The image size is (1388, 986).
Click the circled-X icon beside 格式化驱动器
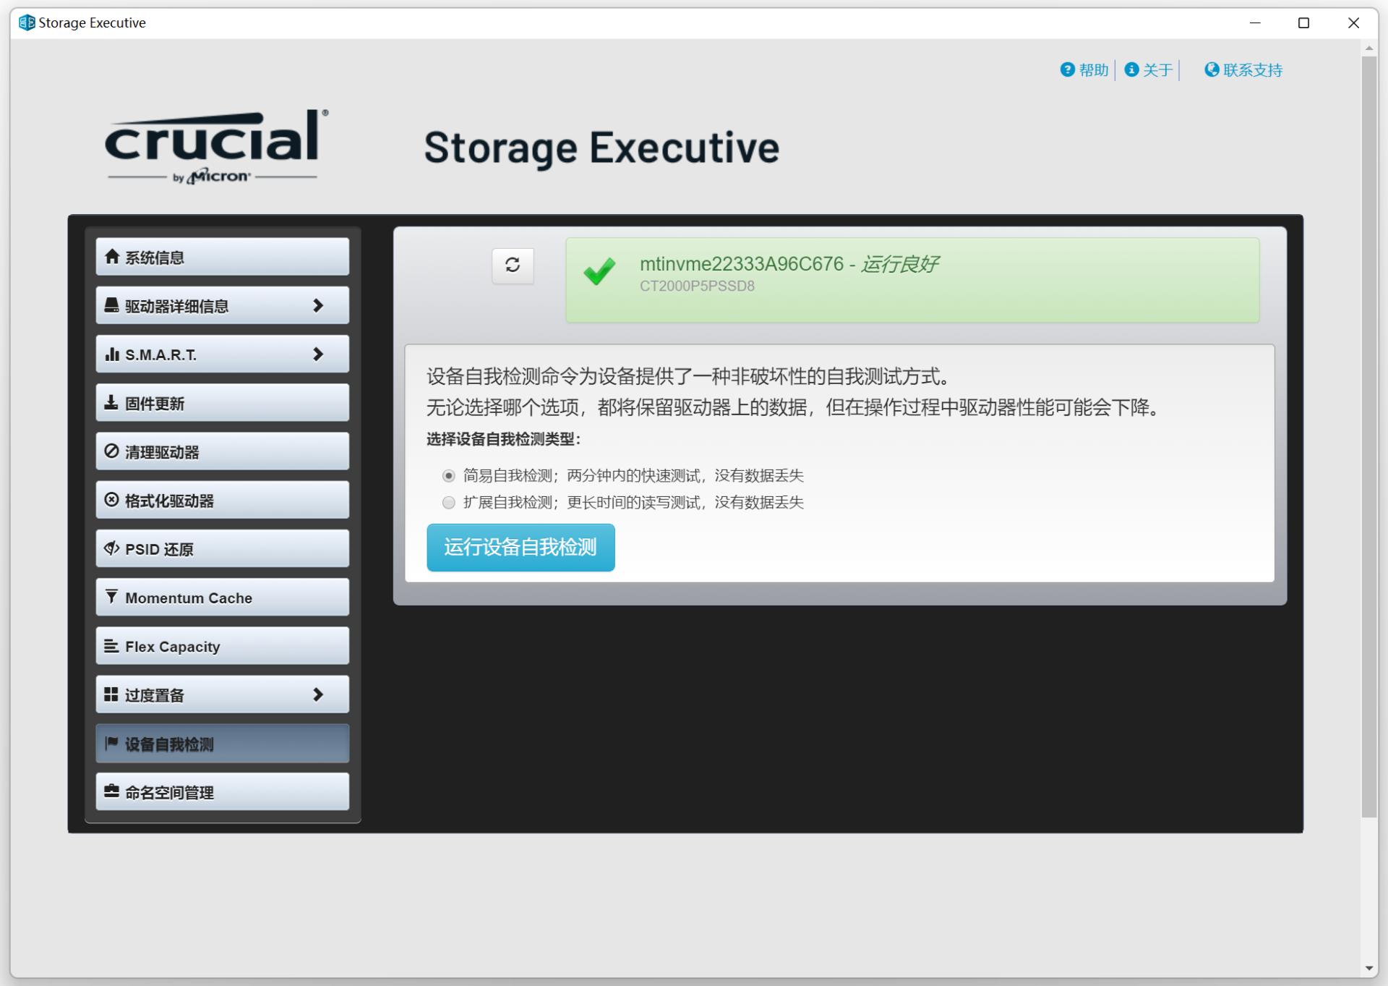[111, 500]
